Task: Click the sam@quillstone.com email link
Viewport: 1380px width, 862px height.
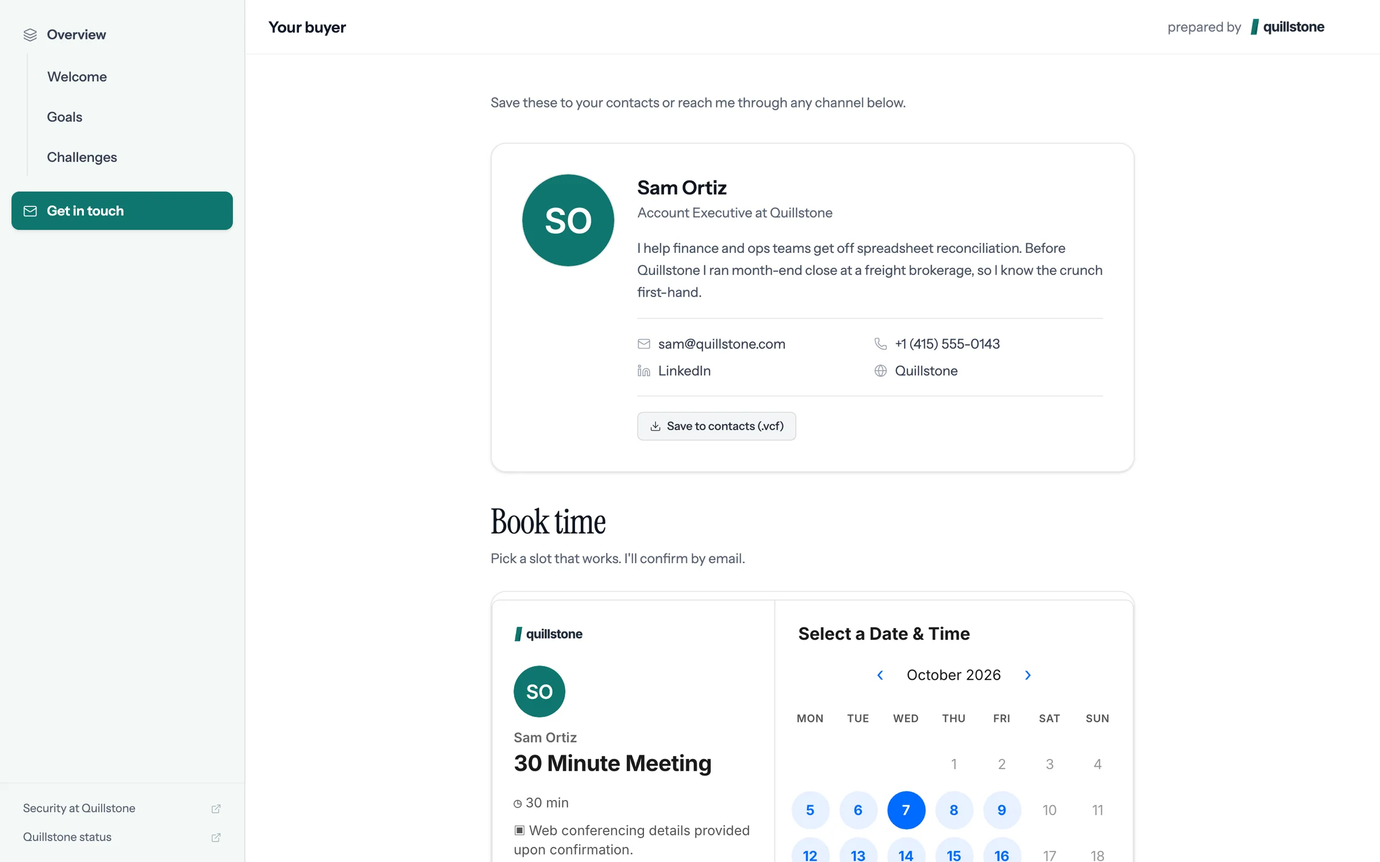Action: point(722,344)
